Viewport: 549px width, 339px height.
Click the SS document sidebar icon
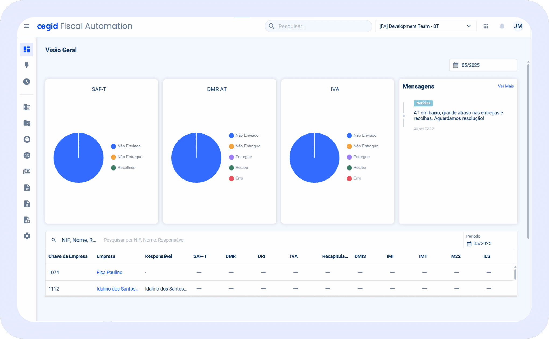pos(27,204)
